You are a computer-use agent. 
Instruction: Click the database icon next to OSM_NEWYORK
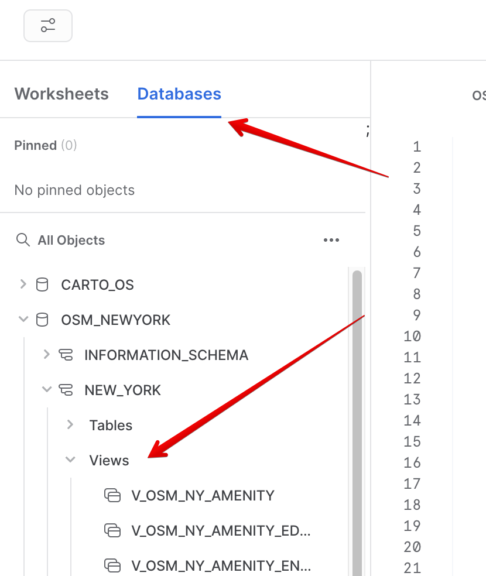pyautogui.click(x=41, y=320)
